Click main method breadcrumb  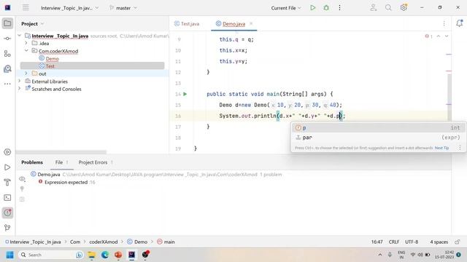coord(166,242)
